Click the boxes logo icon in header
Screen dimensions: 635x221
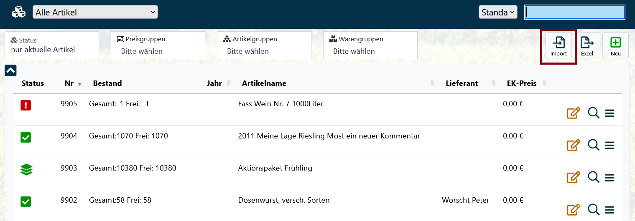(x=18, y=13)
